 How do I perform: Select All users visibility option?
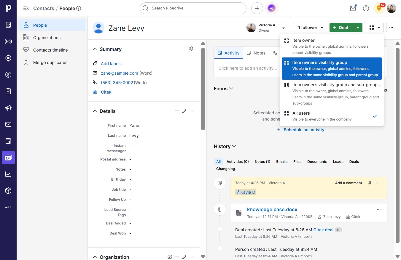pos(332,116)
